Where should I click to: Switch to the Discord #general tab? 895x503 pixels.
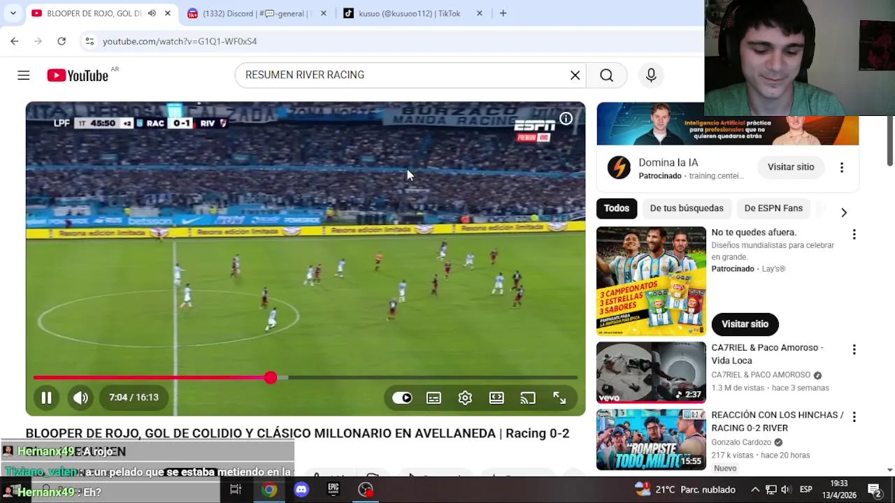pyautogui.click(x=257, y=13)
